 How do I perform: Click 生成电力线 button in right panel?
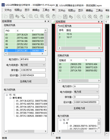click(79, 108)
